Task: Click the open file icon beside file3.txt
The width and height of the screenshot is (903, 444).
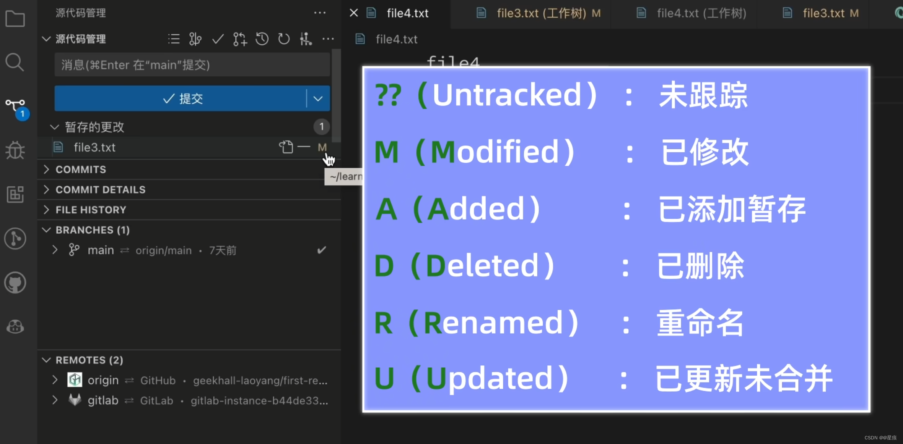Action: (x=286, y=147)
